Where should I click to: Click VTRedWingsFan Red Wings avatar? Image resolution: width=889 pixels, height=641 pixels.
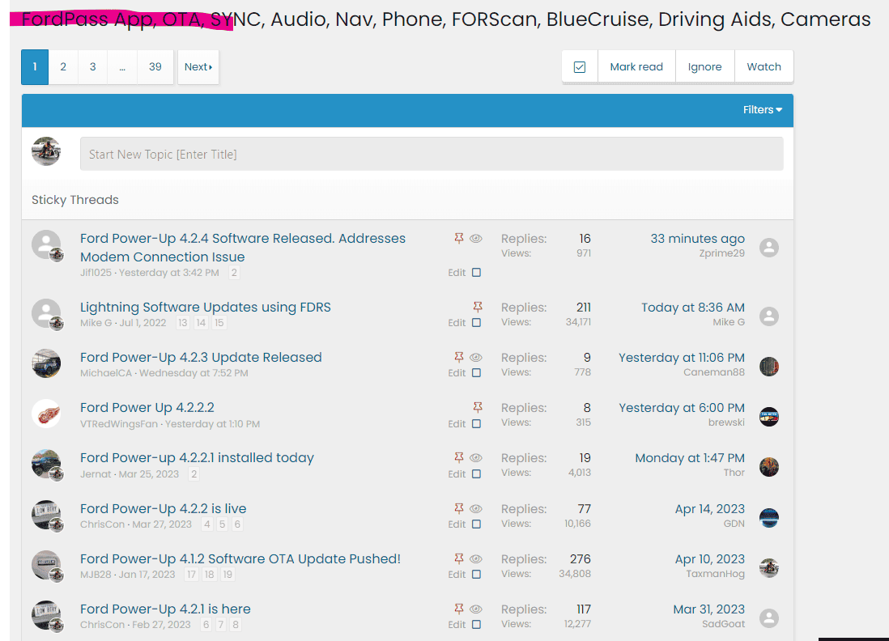point(46,414)
